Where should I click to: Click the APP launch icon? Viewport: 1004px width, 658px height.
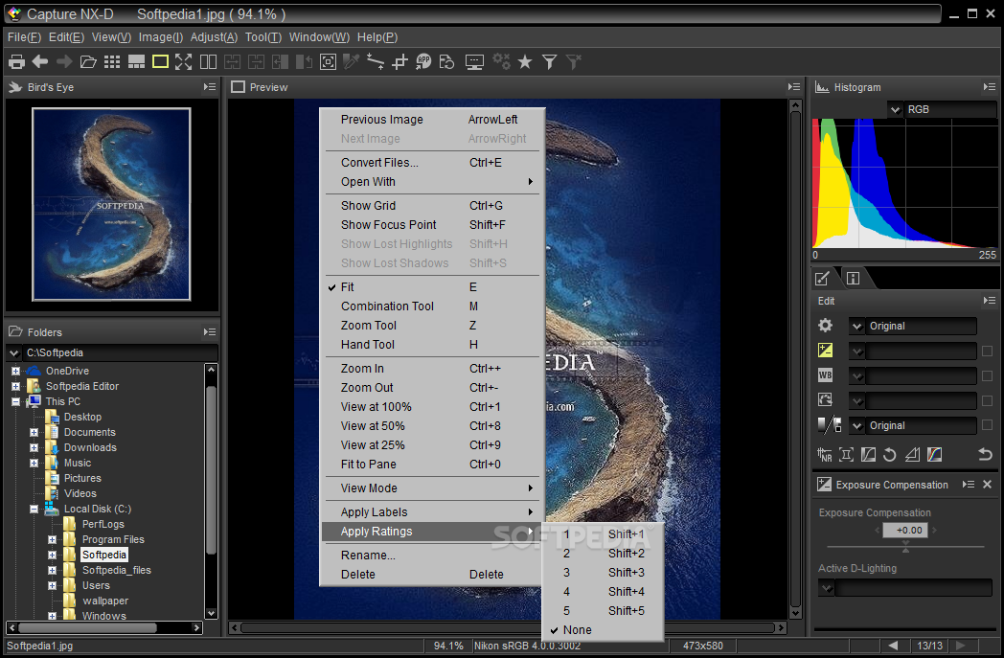[423, 61]
